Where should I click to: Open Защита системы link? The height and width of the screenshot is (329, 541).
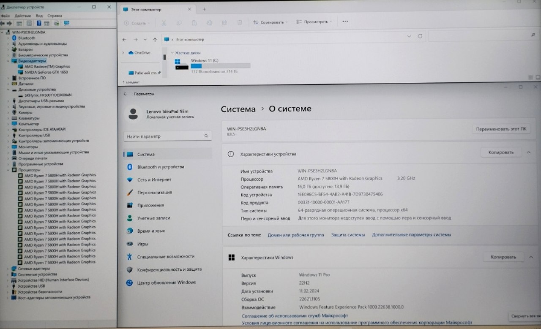point(348,235)
